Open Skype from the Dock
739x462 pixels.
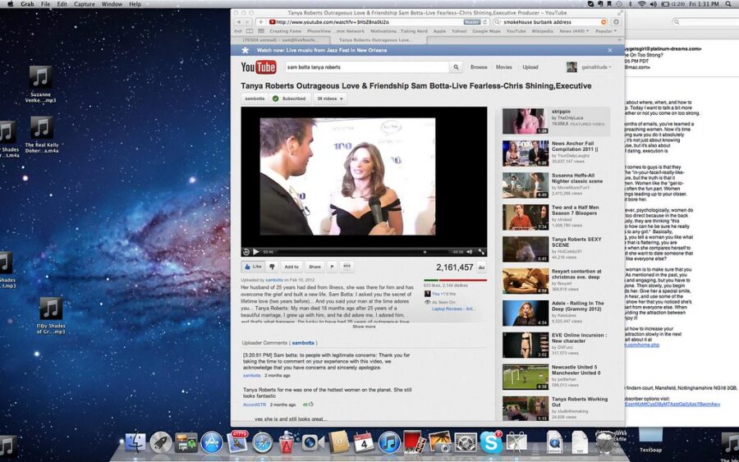[491, 442]
